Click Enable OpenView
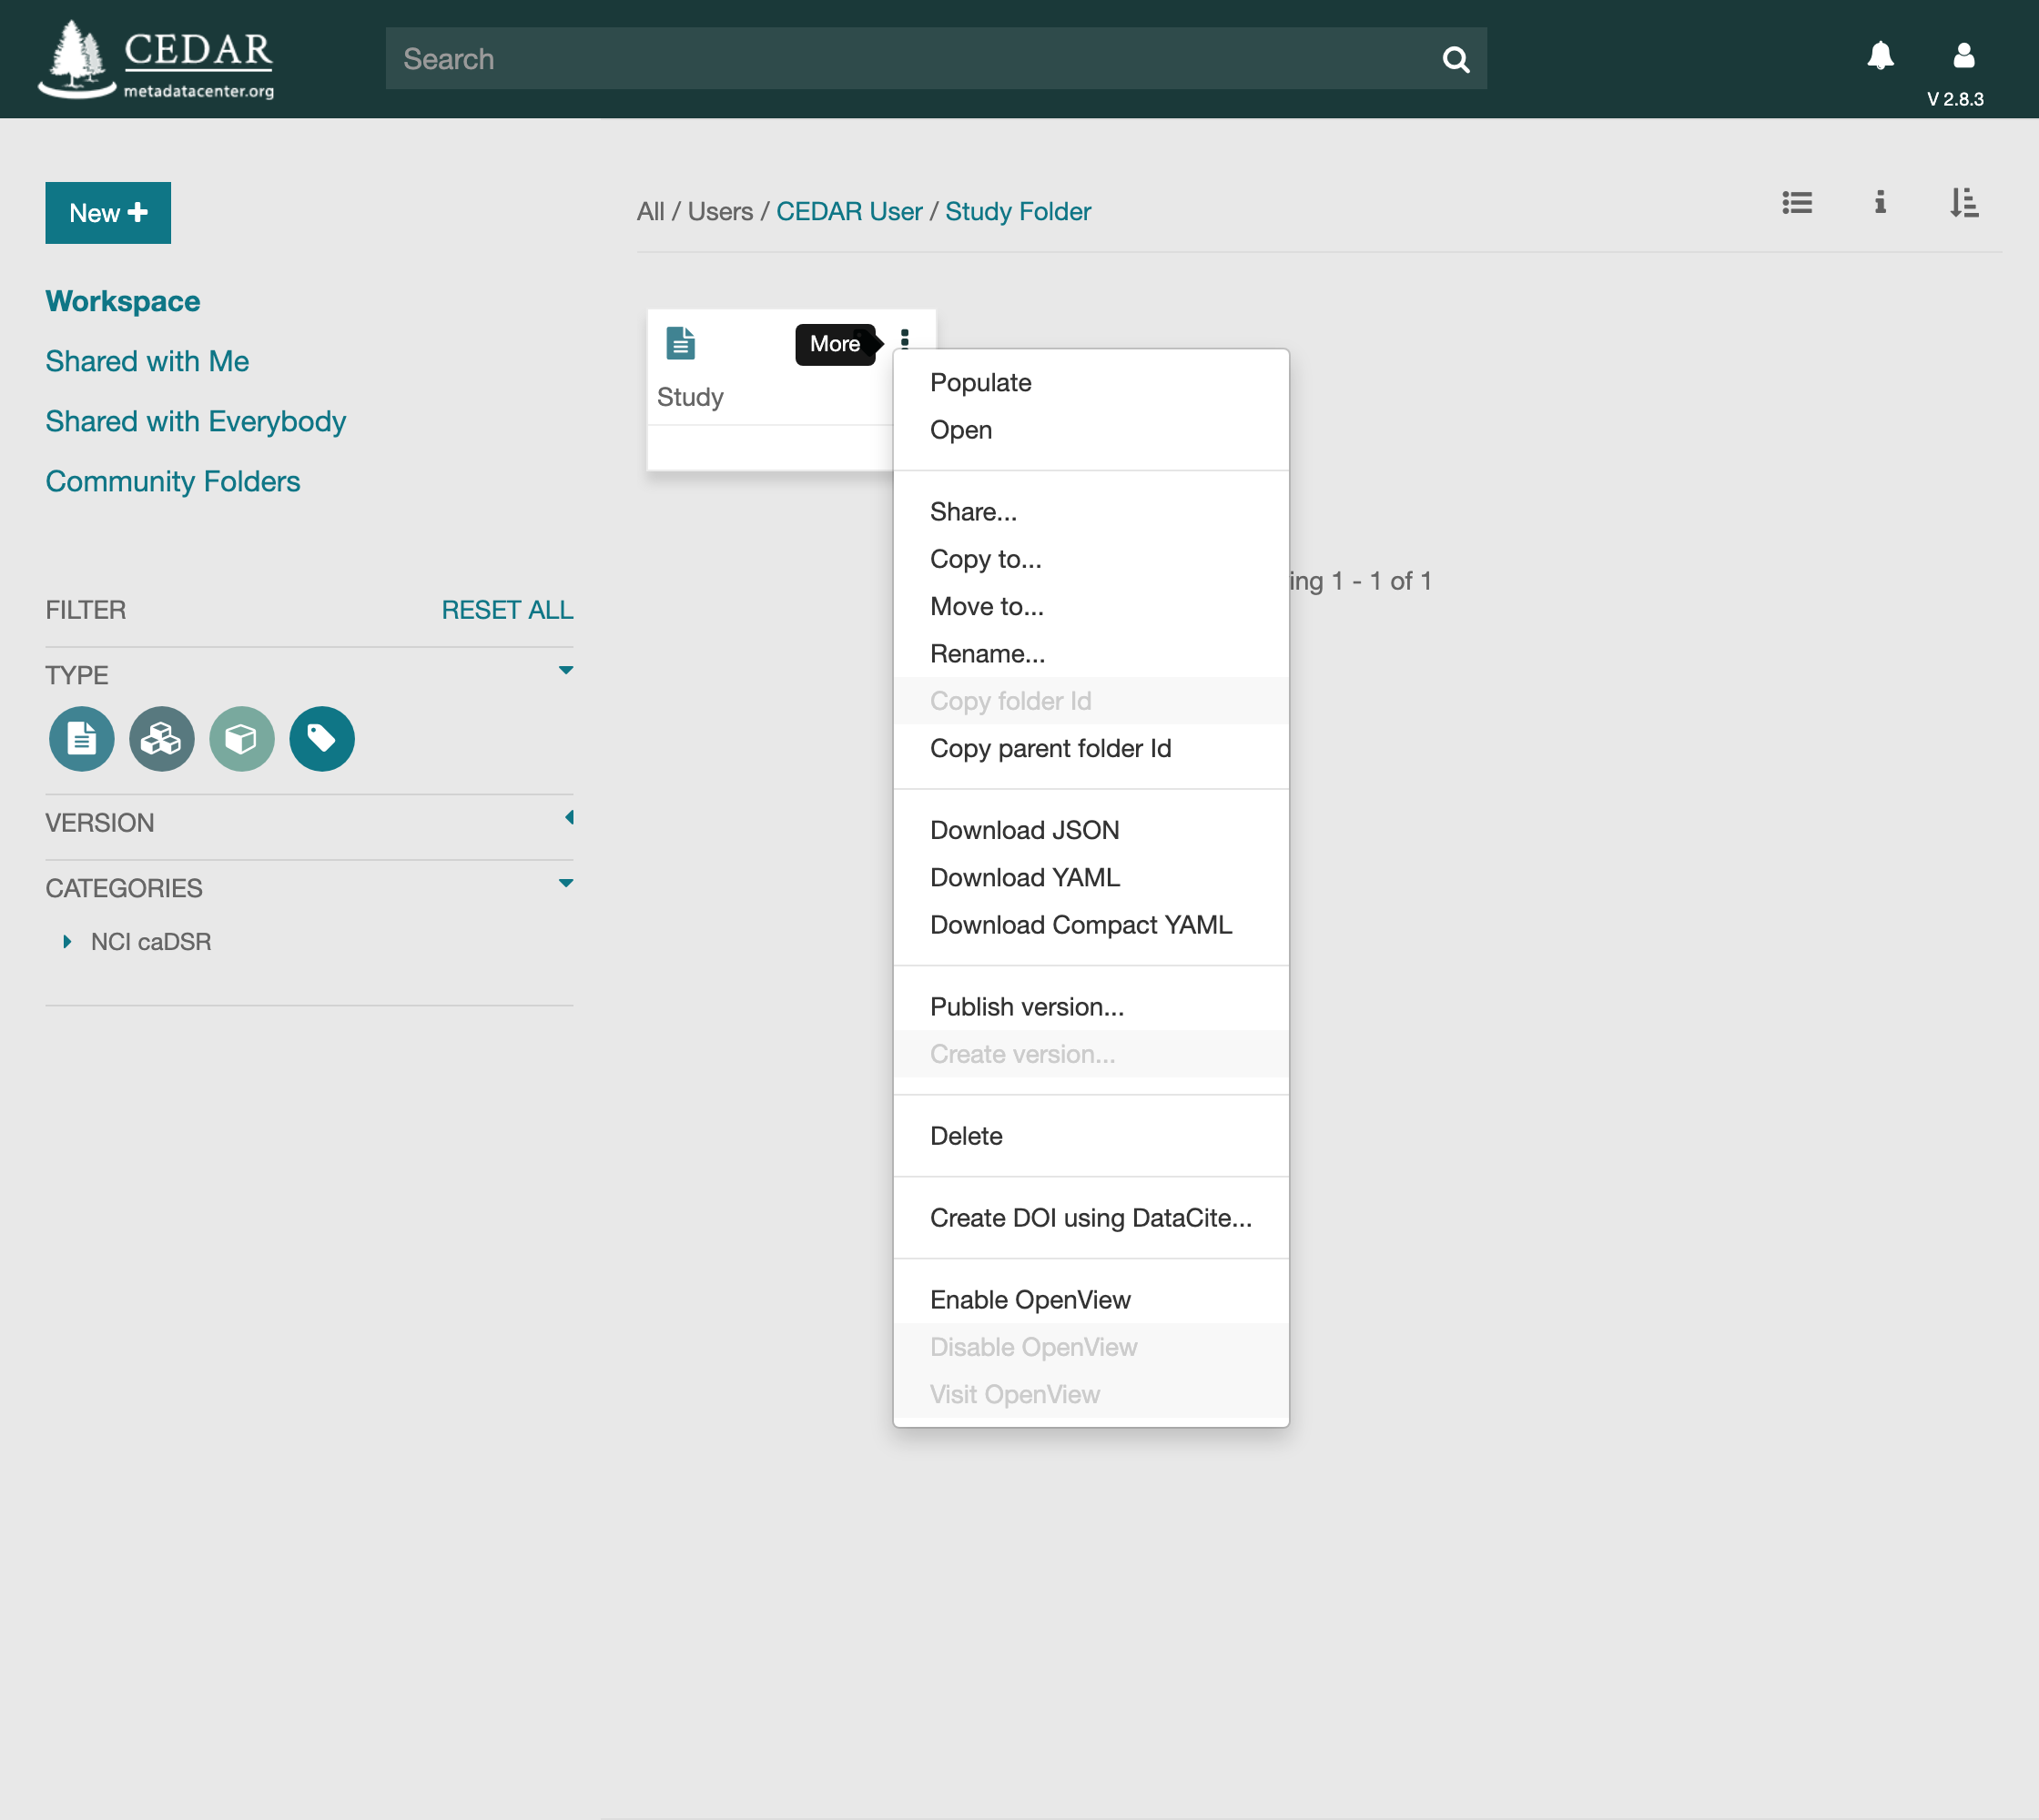This screenshot has width=2039, height=1820. pos(1090,1300)
